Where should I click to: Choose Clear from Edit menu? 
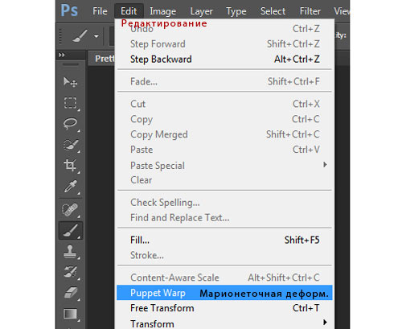coord(224,180)
